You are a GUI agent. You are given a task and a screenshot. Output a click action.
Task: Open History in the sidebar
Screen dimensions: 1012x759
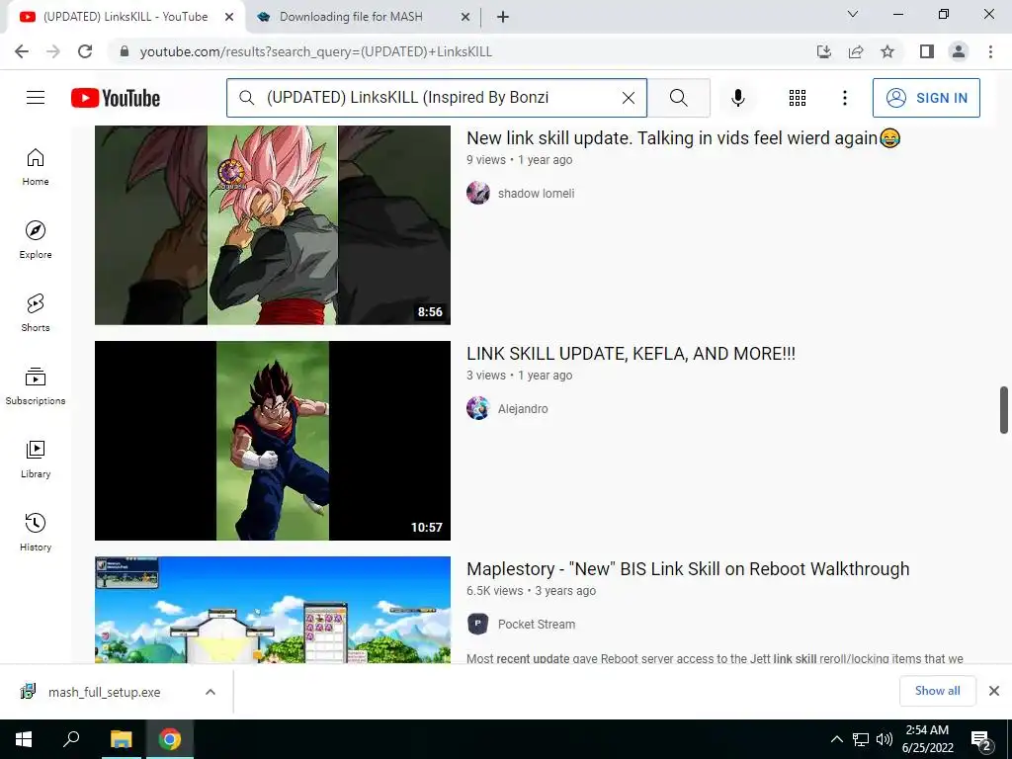click(36, 533)
